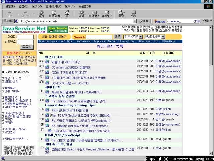Click the document icon on post 67
The height and width of the screenshot is (161, 214).
click(47, 149)
